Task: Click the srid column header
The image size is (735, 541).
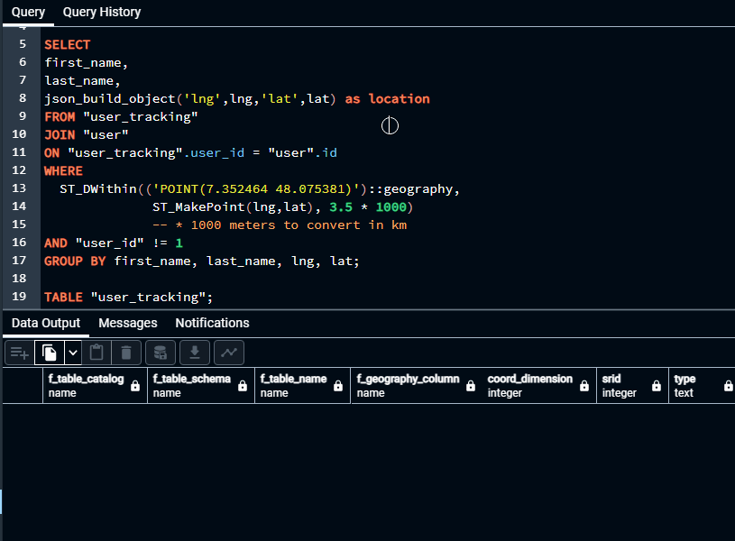Action: coord(632,385)
